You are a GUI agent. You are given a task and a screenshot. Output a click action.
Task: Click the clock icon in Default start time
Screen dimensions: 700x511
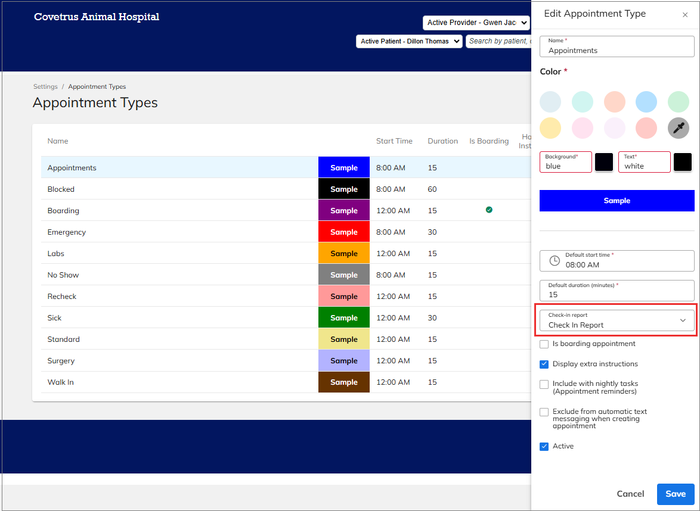point(554,261)
